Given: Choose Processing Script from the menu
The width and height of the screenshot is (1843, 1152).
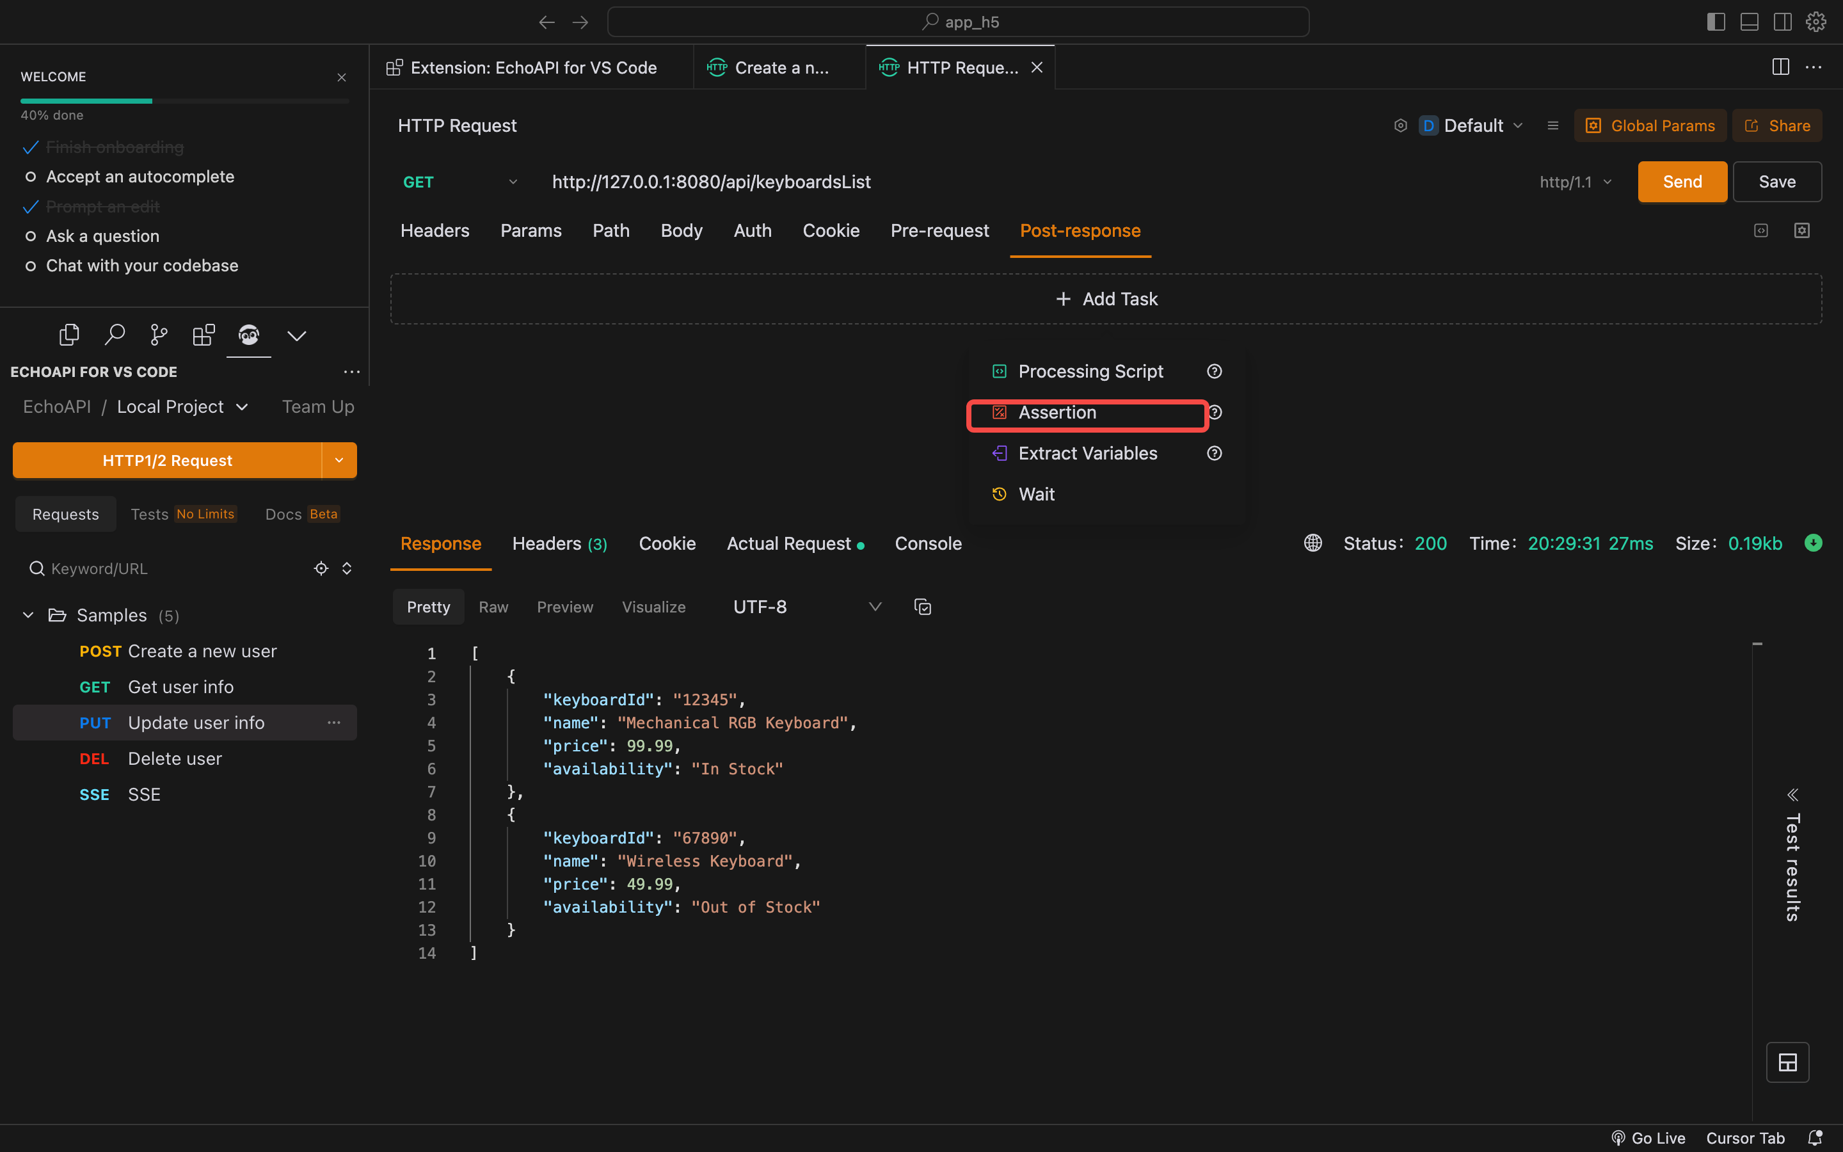Looking at the screenshot, I should pyautogui.click(x=1090, y=371).
